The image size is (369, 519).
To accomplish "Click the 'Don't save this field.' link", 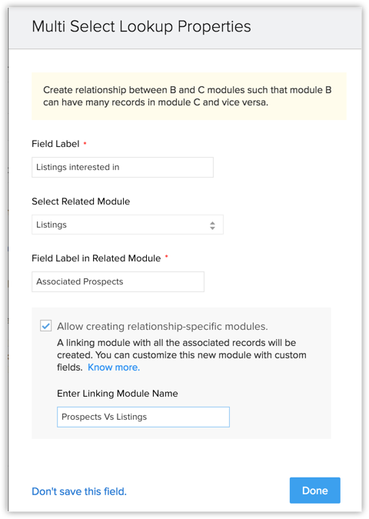I will click(79, 491).
